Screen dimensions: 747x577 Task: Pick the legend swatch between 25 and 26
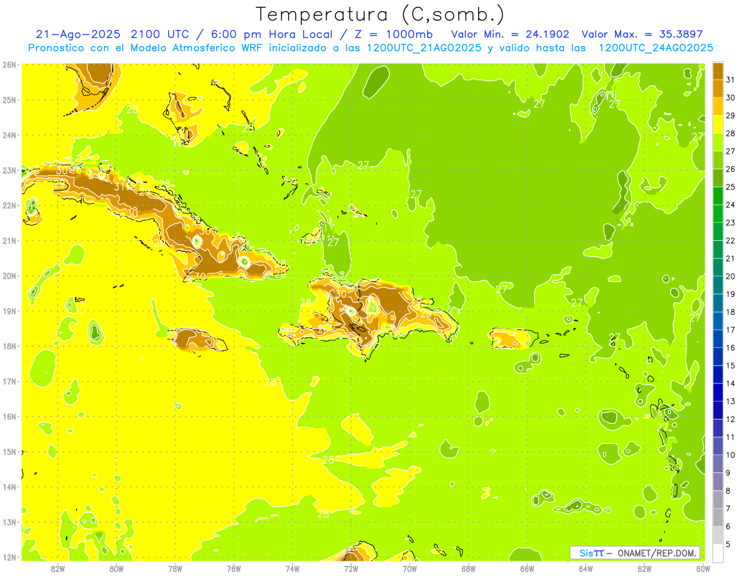718,177
